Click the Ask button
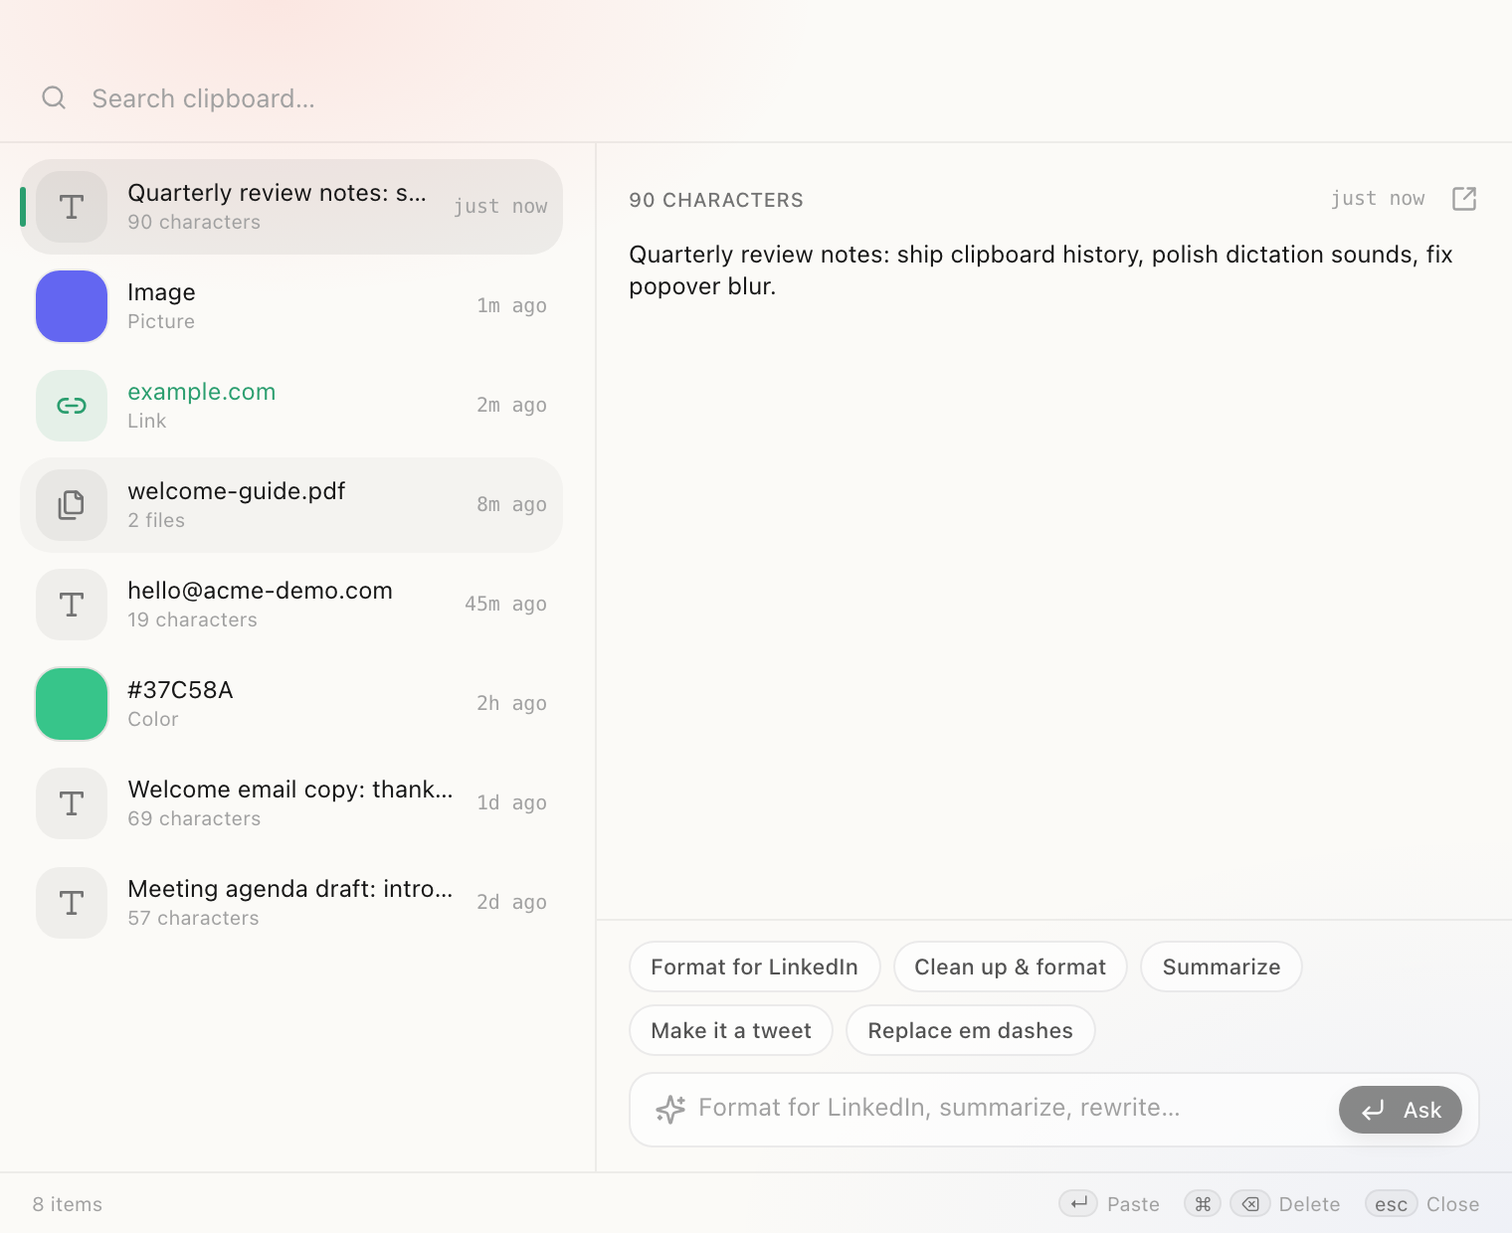The width and height of the screenshot is (1512, 1233). click(1401, 1110)
